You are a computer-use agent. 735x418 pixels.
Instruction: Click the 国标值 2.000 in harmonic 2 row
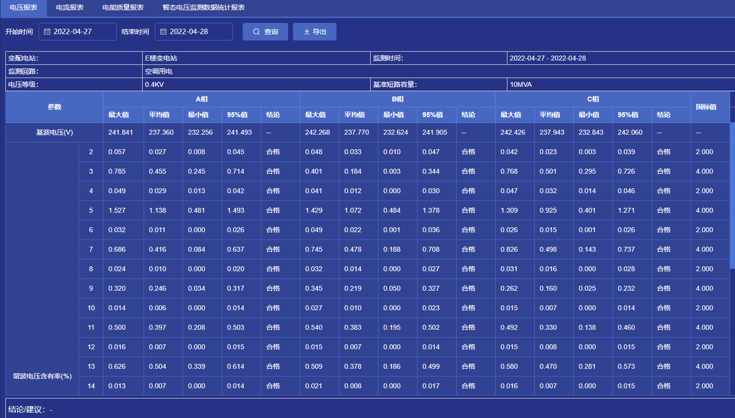pos(705,152)
